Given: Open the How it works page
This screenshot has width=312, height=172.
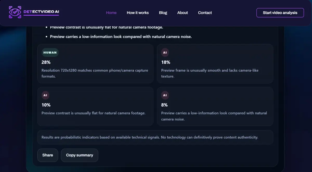Looking at the screenshot, I should (138, 12).
